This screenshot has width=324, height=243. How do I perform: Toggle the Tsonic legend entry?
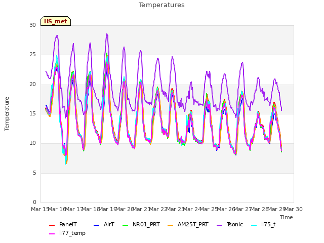tap(230, 225)
